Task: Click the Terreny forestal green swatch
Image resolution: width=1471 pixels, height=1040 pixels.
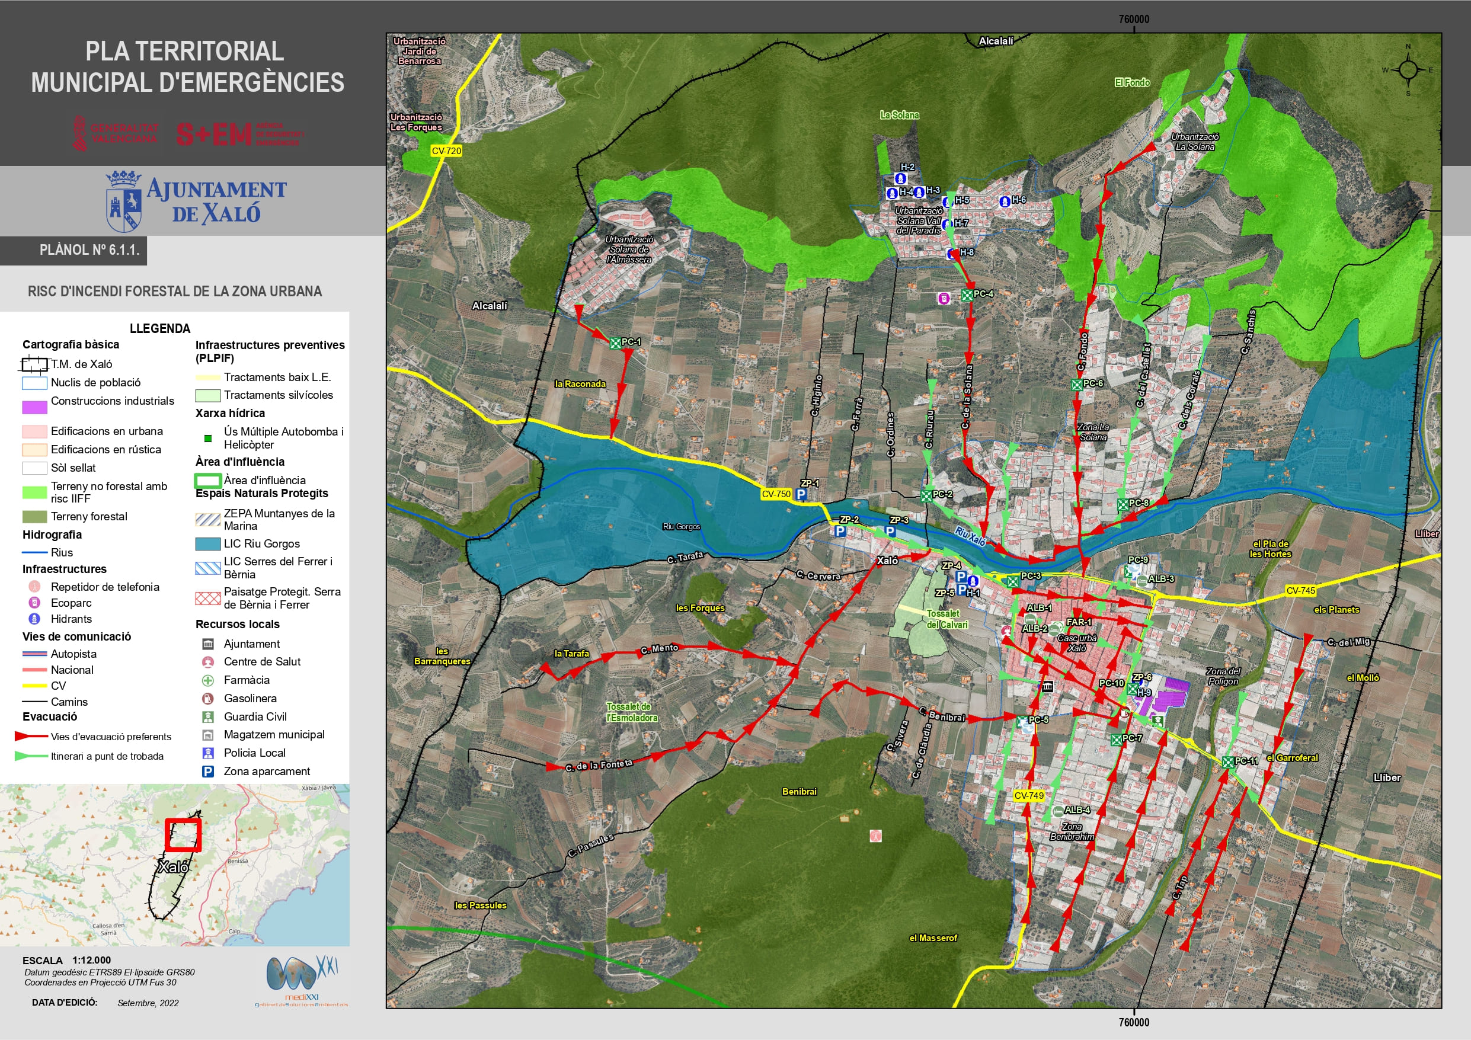Action: pos(34,517)
